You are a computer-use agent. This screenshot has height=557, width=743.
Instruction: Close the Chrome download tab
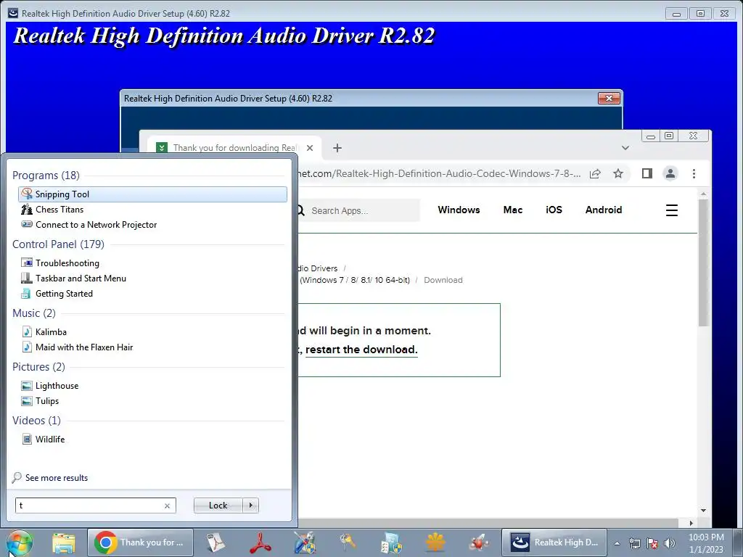[310, 148]
